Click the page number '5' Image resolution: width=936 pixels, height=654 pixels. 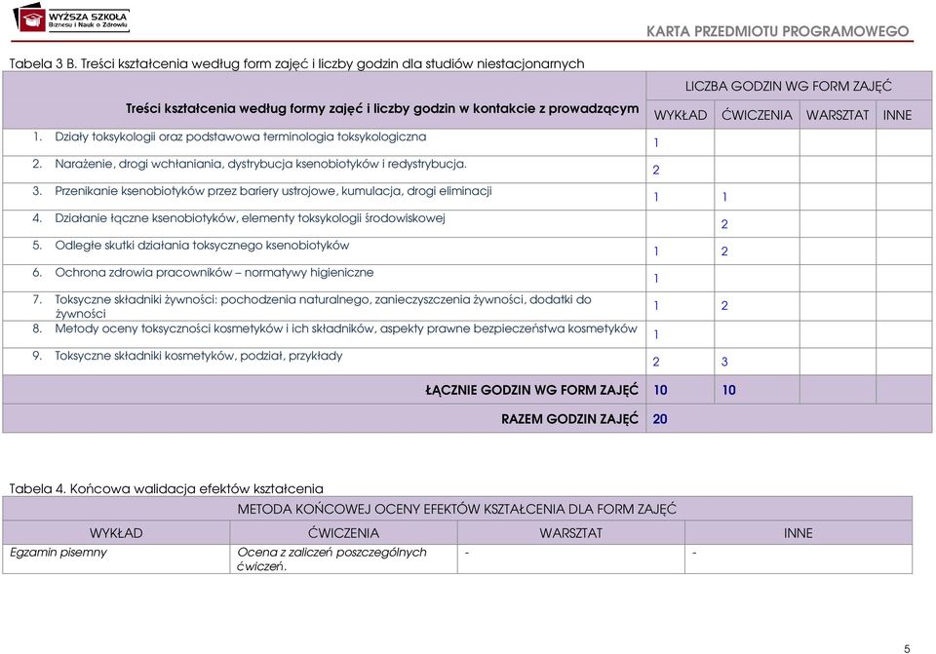coord(907,649)
